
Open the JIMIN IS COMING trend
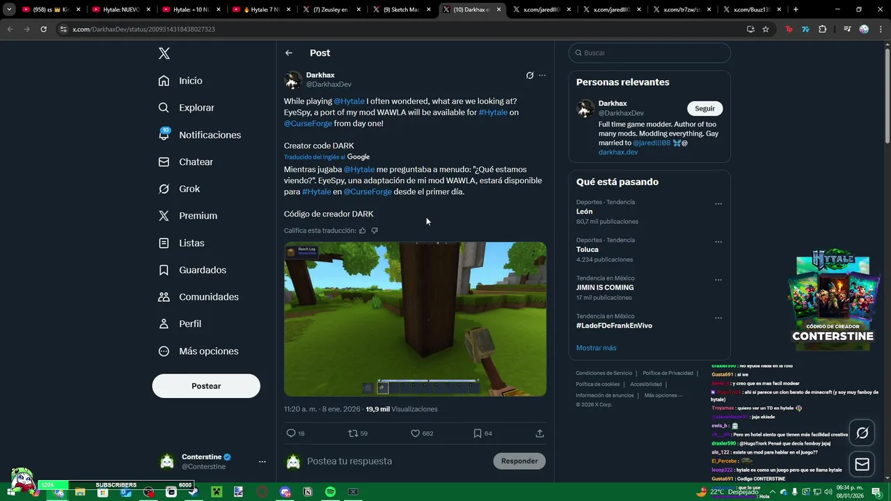[x=605, y=287]
